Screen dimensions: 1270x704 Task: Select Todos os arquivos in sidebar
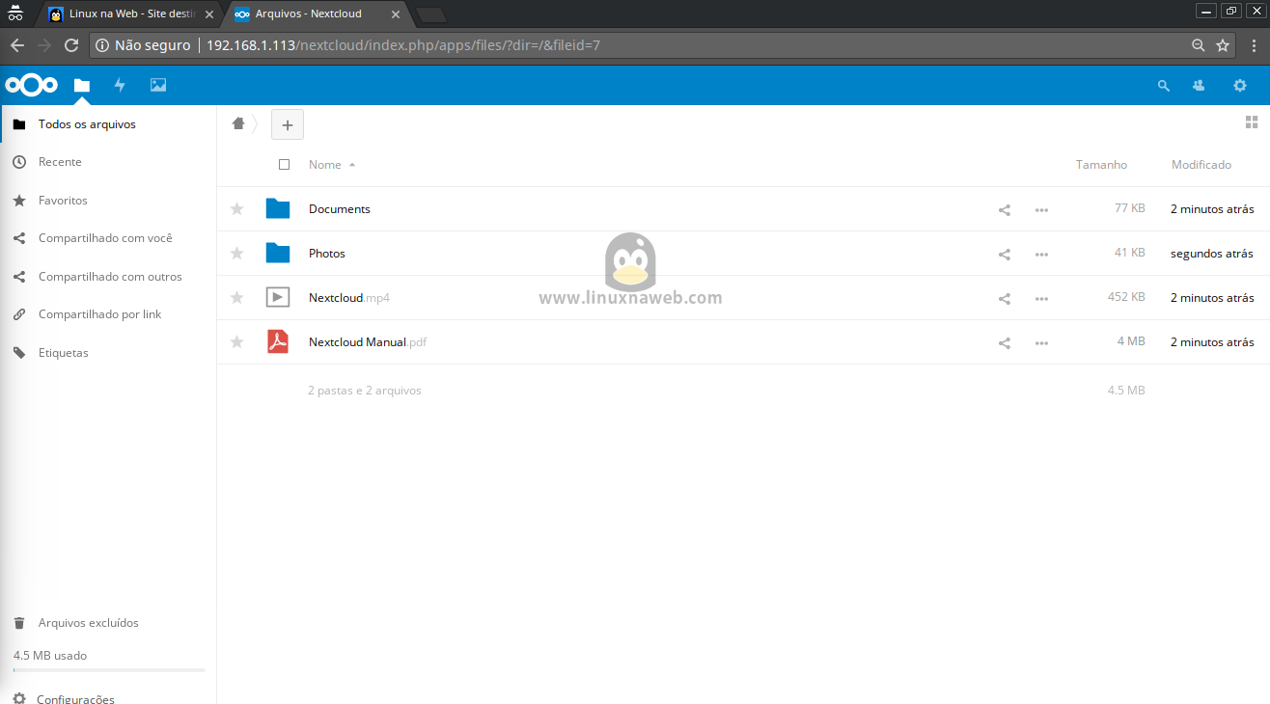coord(108,124)
